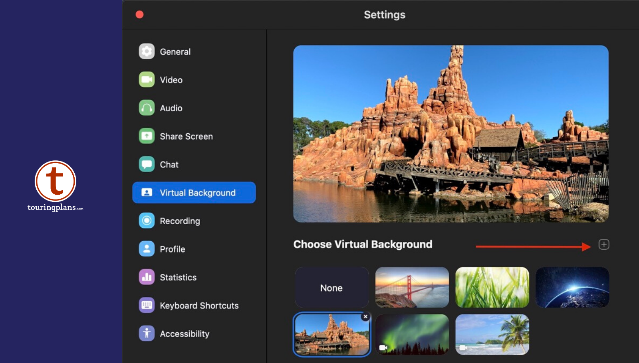Click the Settings window title
Viewport: 639px width, 363px height.
[385, 15]
